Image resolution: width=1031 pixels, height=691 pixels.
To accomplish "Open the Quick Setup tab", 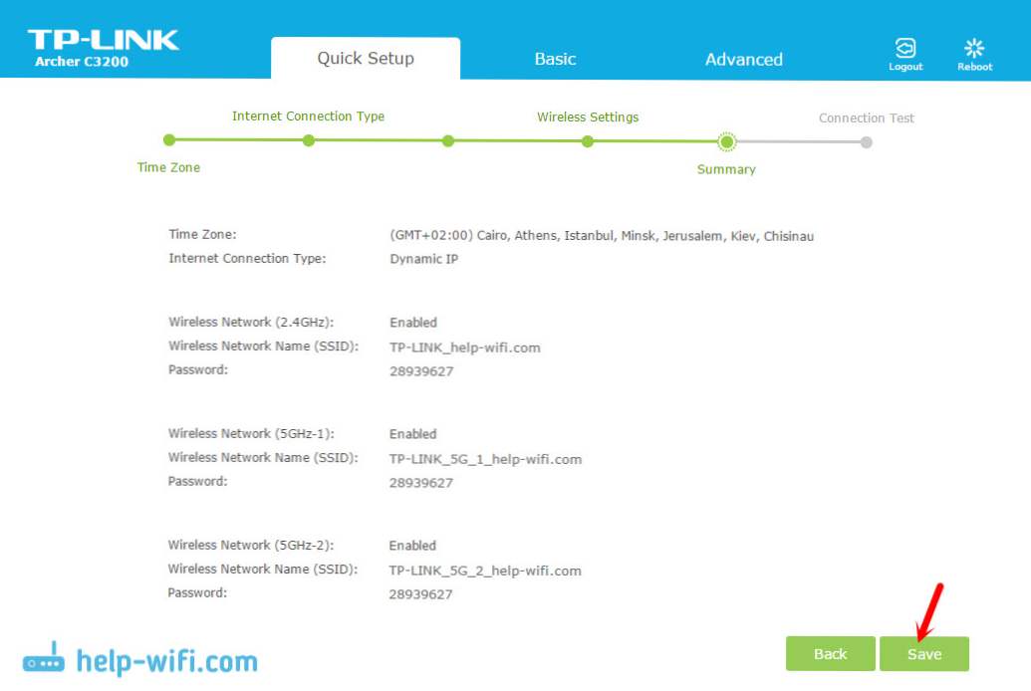I will [366, 59].
